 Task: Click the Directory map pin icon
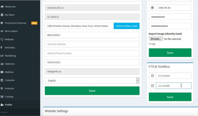1,48
